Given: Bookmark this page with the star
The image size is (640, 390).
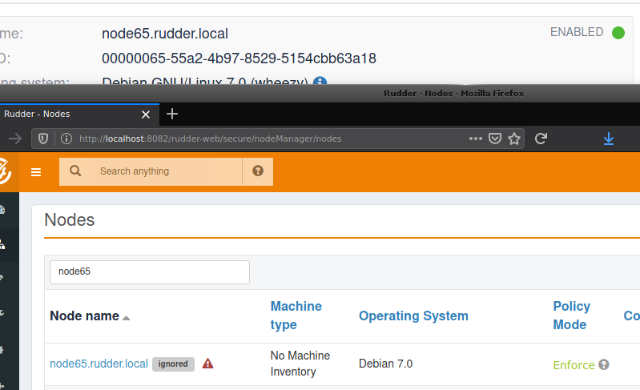Looking at the screenshot, I should click(514, 139).
